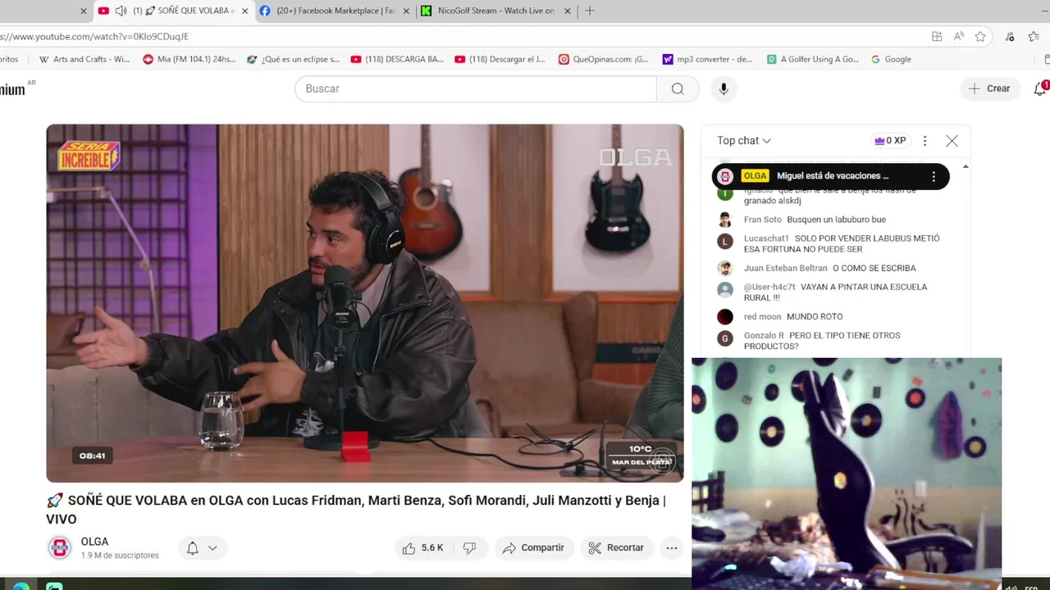Open read aloud icon in address bar
This screenshot has width=1050, height=590.
click(x=959, y=36)
